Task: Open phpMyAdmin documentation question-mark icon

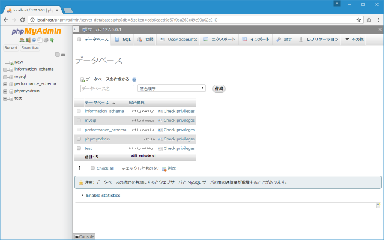Action: (x=34, y=40)
